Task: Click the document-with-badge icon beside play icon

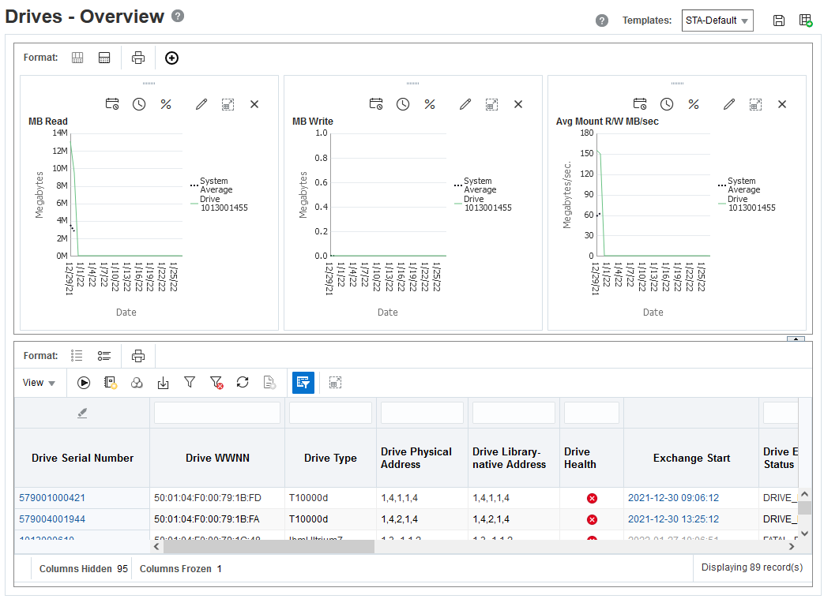Action: point(111,383)
